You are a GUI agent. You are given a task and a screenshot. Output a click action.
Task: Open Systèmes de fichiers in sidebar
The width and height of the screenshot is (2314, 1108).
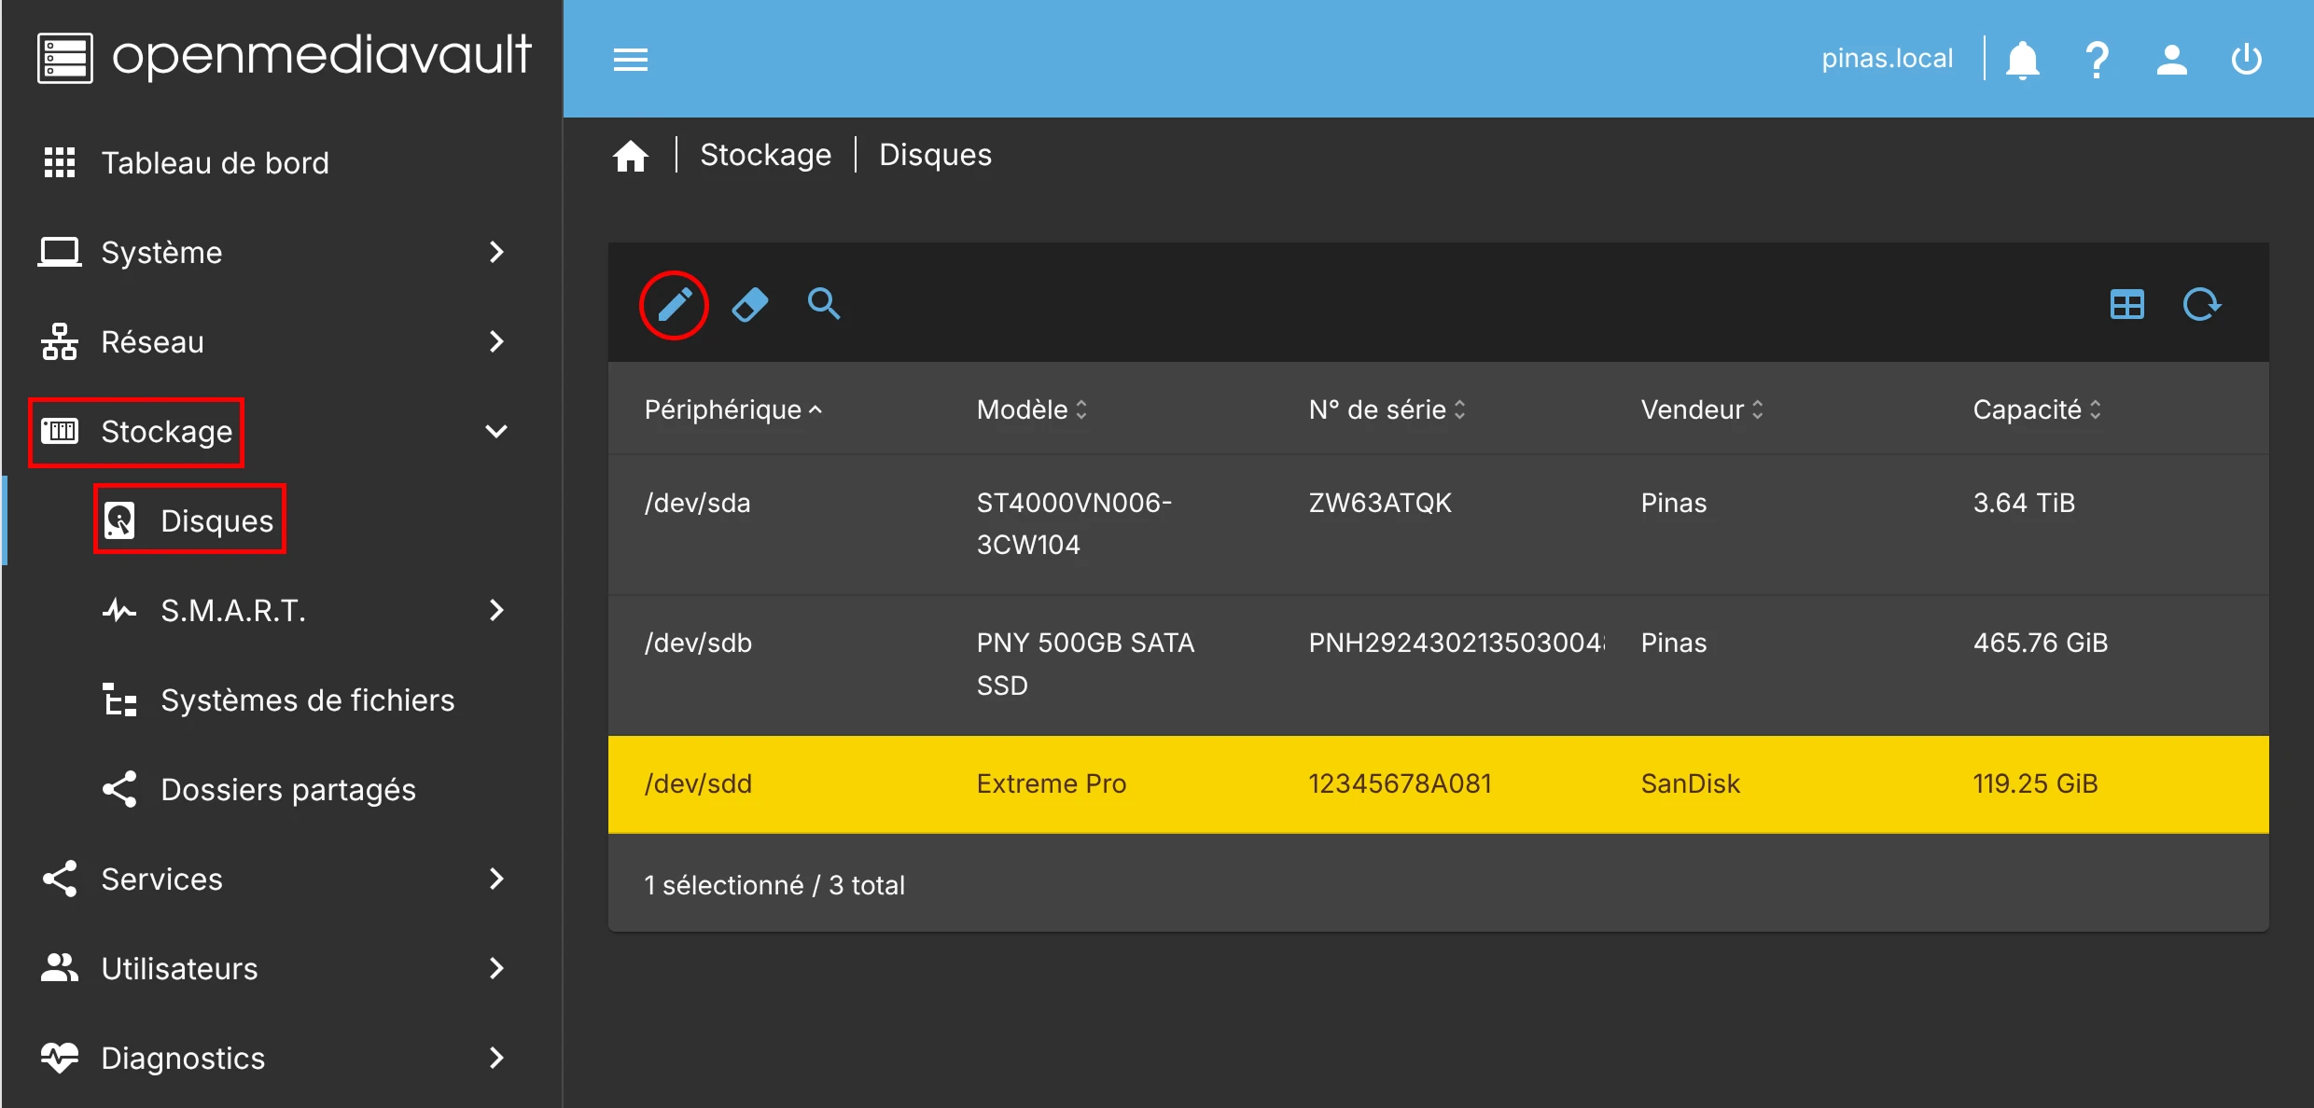point(307,700)
